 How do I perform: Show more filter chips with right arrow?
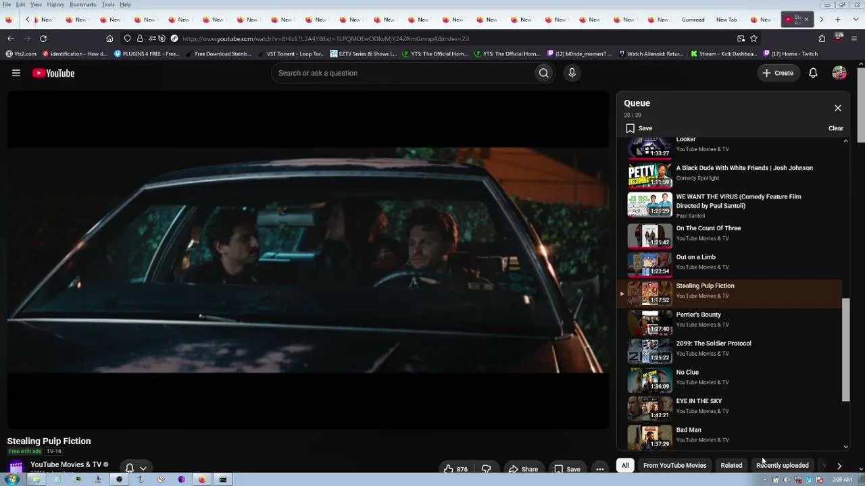[x=839, y=465]
